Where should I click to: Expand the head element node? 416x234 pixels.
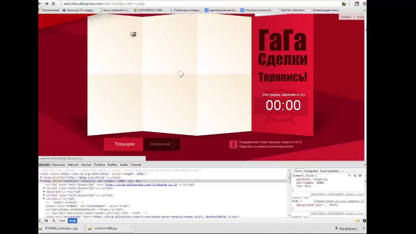click(x=41, y=177)
